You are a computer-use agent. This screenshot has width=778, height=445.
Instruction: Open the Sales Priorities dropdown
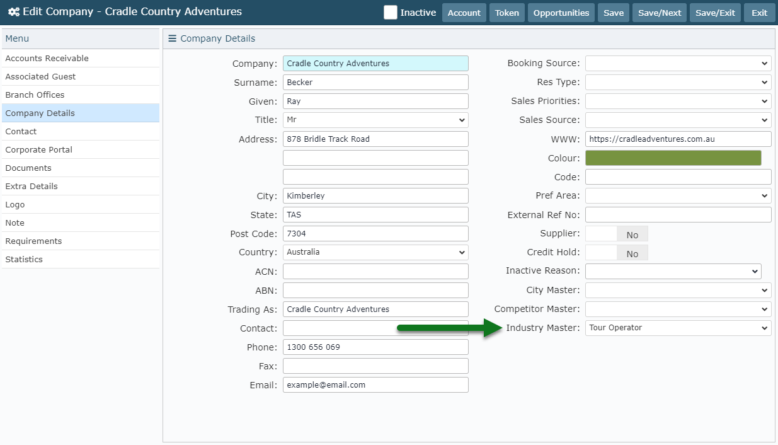pos(678,101)
